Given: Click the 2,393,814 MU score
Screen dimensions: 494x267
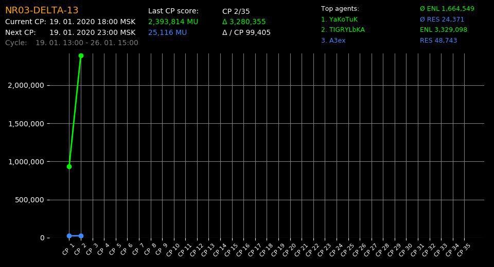Looking at the screenshot, I should tap(173, 22).
